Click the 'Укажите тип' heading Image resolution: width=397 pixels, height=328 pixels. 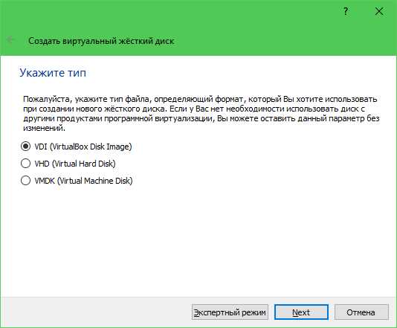point(53,73)
